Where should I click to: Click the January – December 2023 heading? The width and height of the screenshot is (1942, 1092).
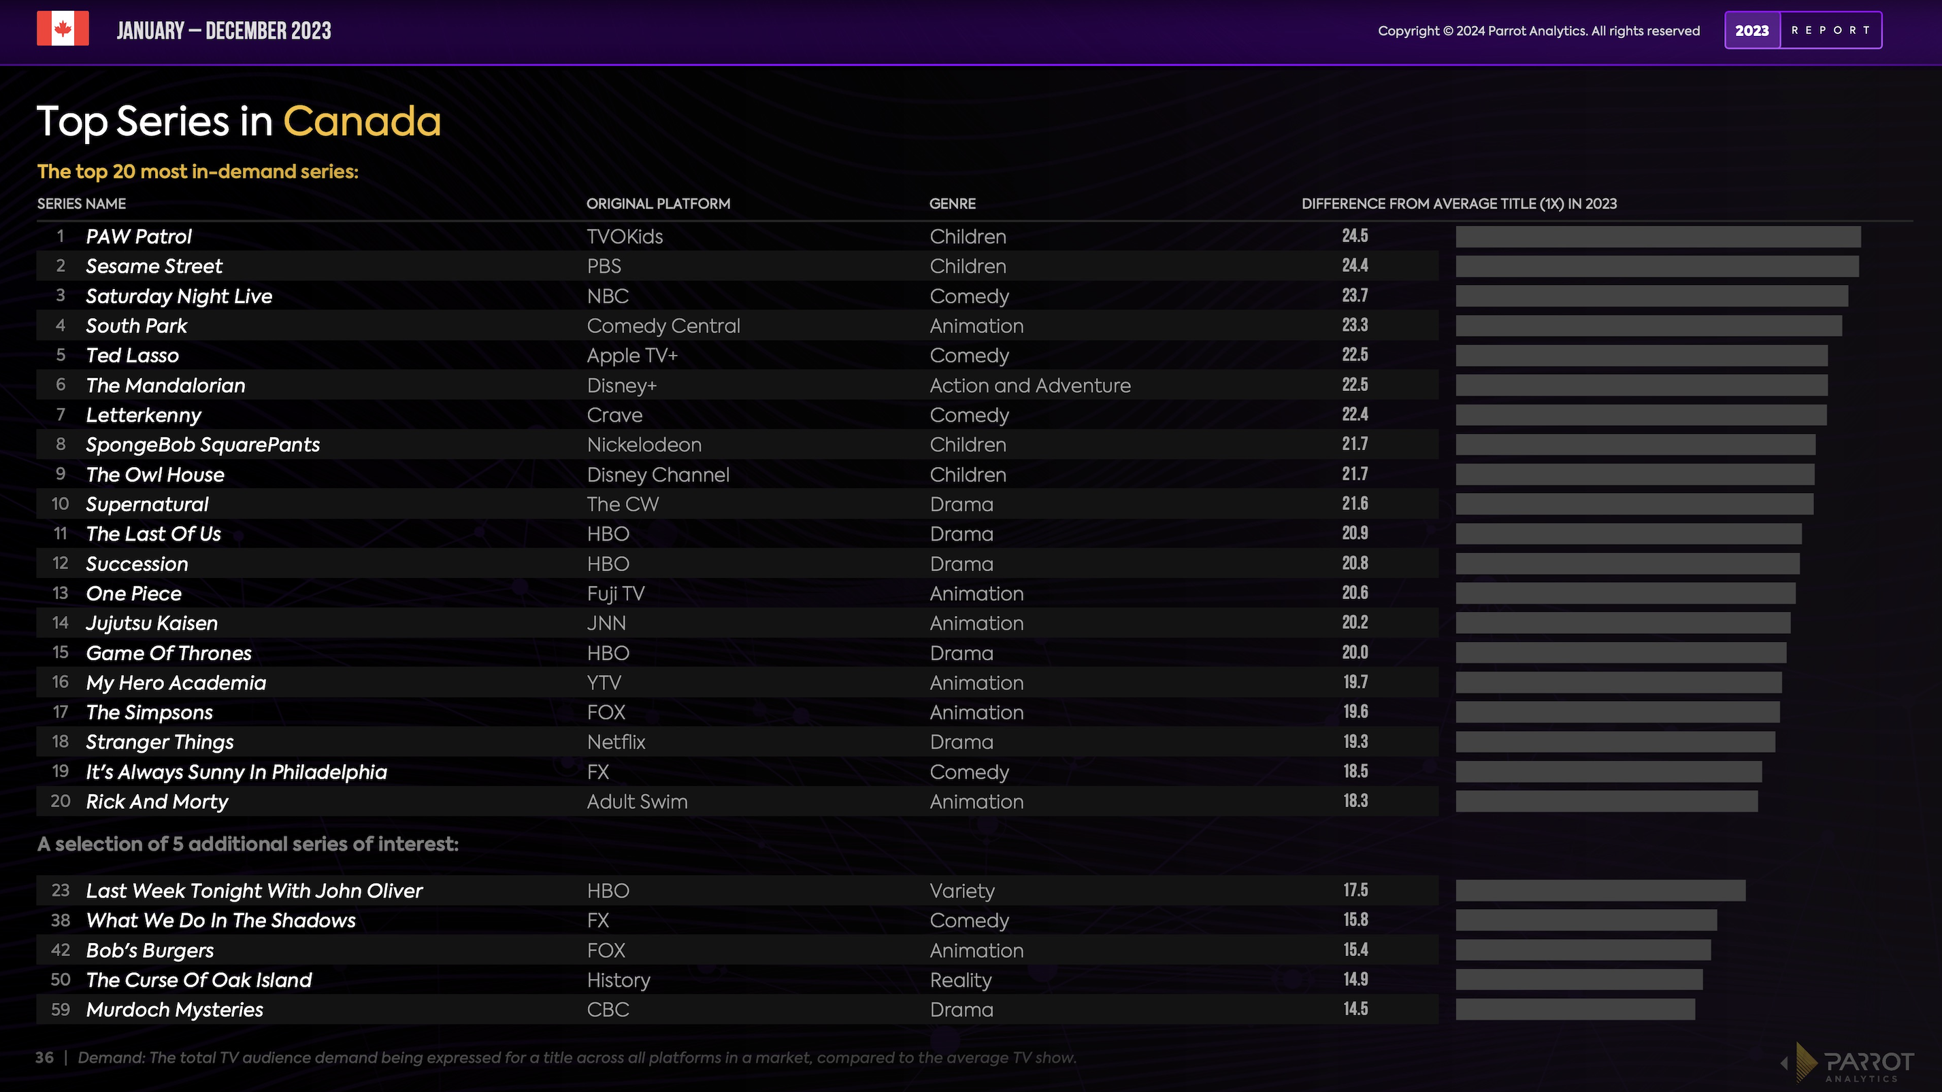click(x=224, y=31)
